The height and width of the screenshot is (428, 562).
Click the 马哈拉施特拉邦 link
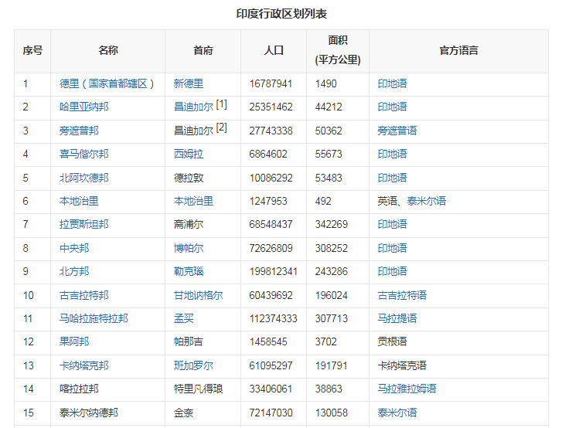[94, 318]
